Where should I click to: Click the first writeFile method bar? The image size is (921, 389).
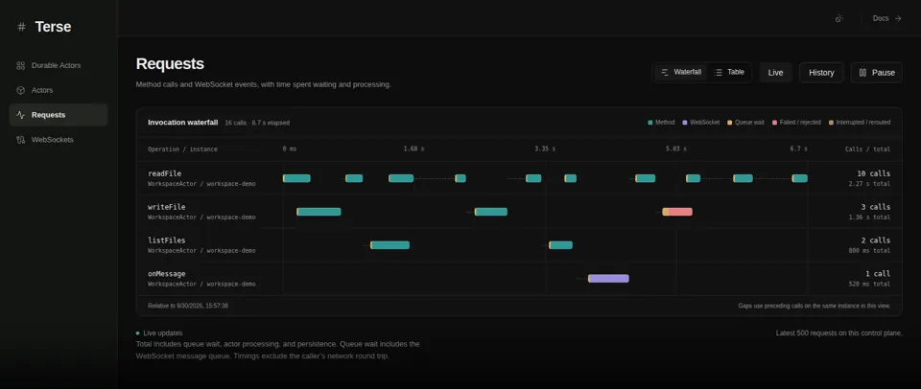319,212
